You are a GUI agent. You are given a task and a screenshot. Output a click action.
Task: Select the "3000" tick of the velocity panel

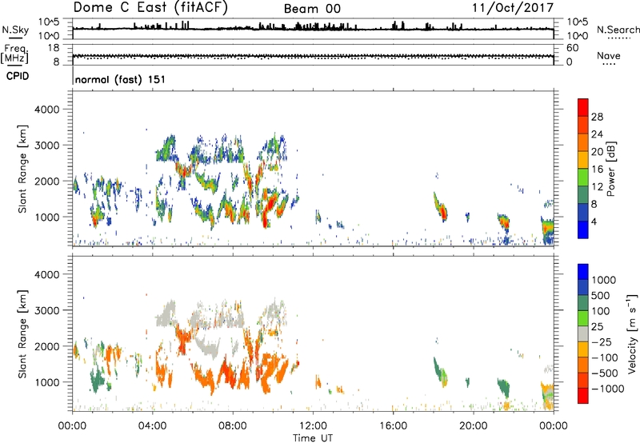click(x=47, y=310)
